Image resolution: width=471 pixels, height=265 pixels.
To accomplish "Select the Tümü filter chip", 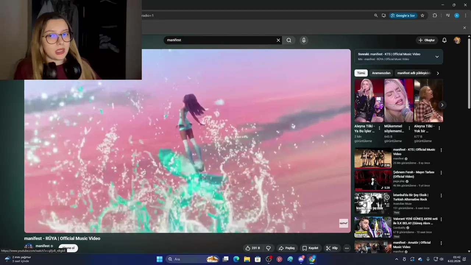I will click(361, 73).
